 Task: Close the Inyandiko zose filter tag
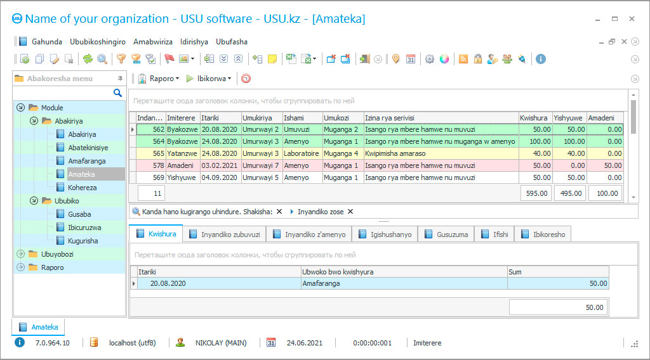pos(350,212)
